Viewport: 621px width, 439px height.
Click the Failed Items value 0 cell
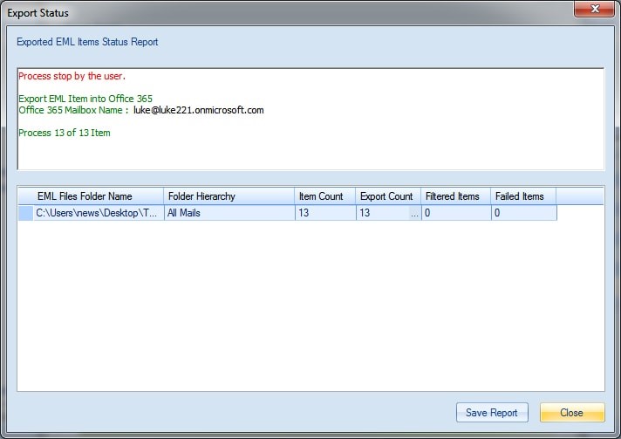[524, 213]
